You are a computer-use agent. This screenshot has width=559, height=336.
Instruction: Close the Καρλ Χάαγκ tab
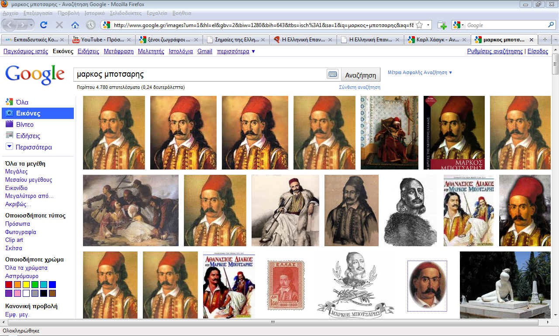coord(465,40)
